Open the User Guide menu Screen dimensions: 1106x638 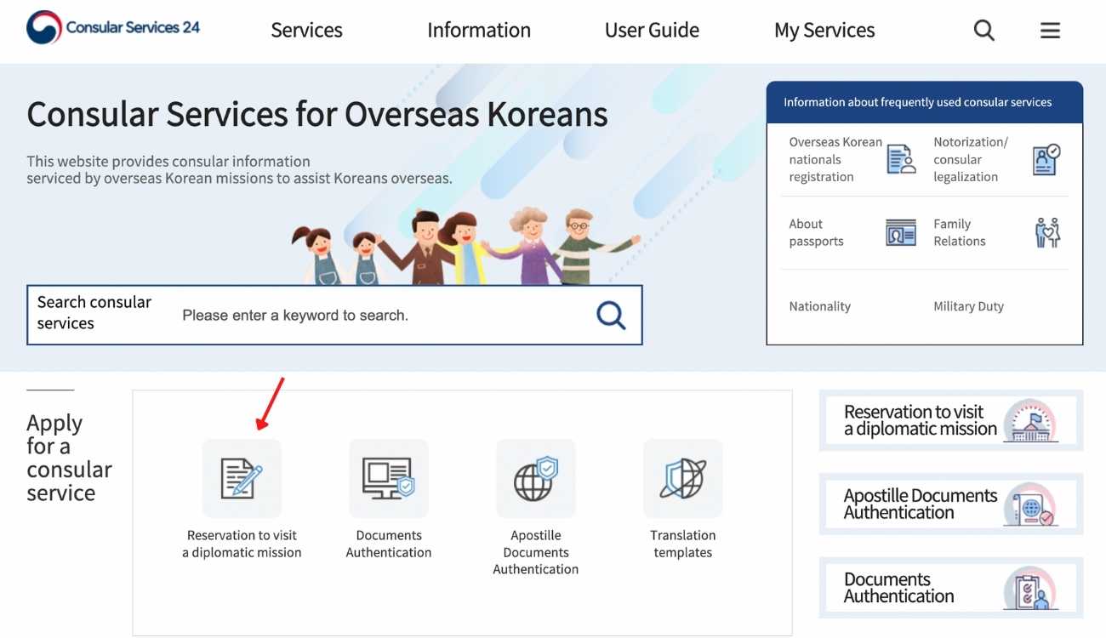(652, 31)
